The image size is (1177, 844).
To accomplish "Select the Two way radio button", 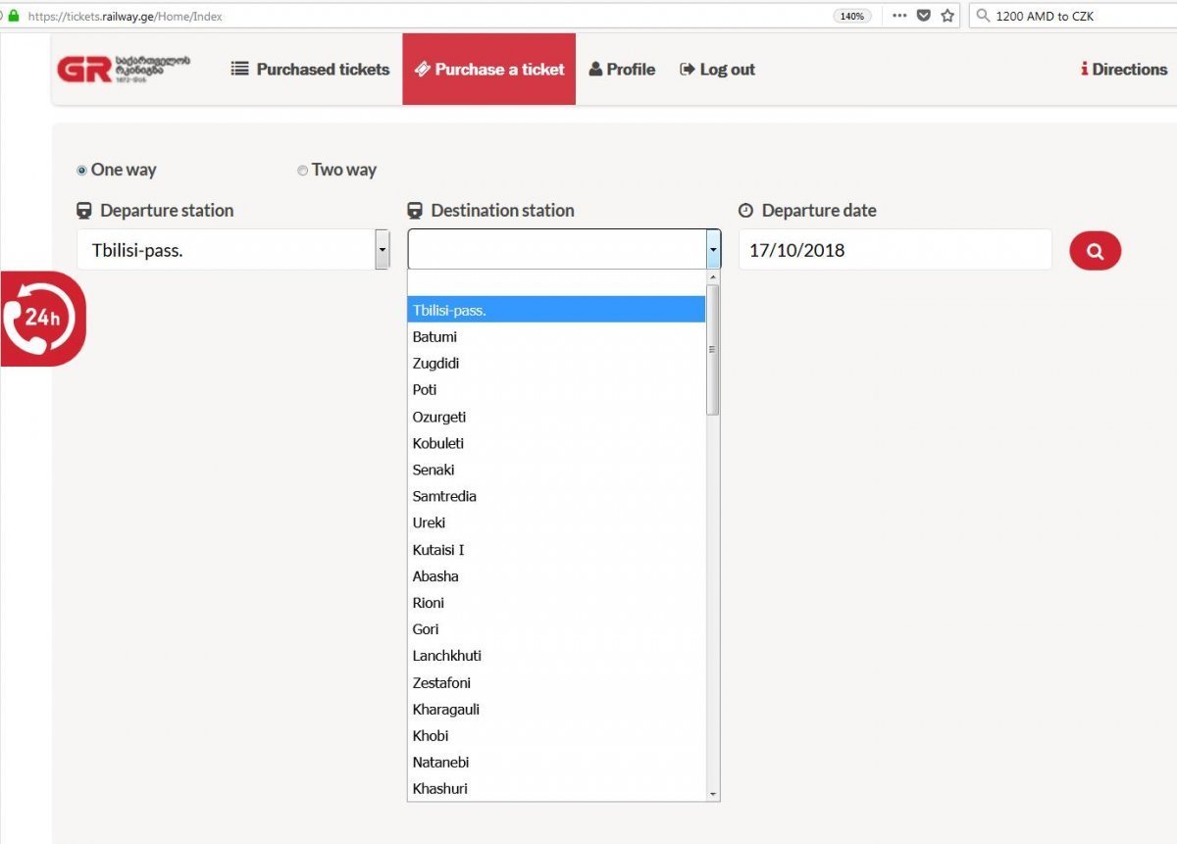I will (x=302, y=171).
